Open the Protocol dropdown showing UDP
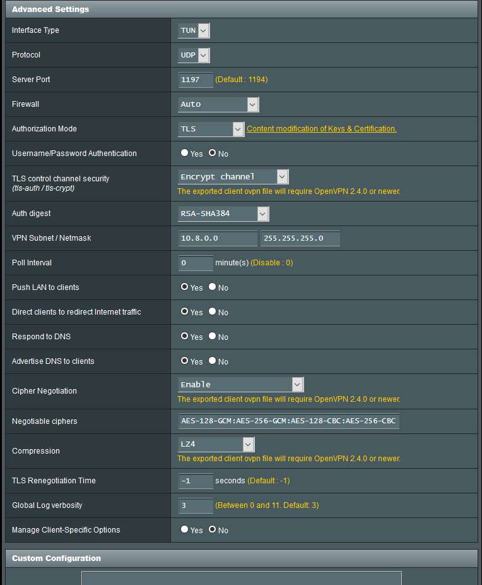The width and height of the screenshot is (482, 585). (194, 55)
